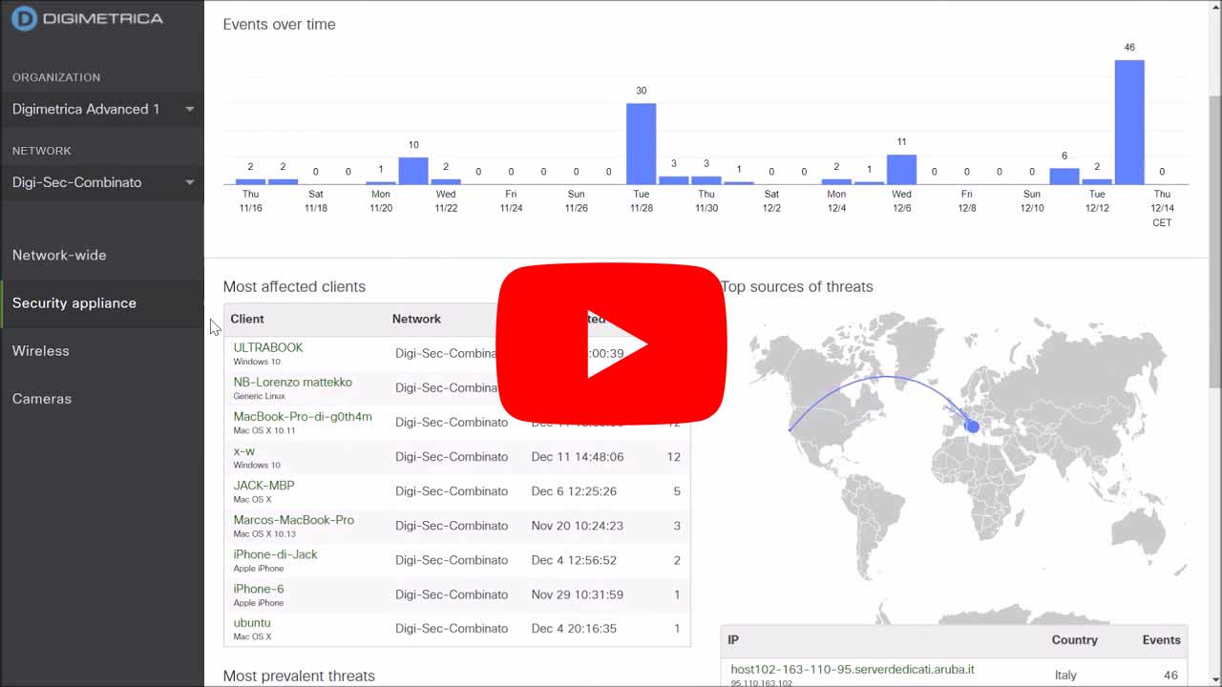Click the page's vertical scrollbar thumb

click(1214, 239)
